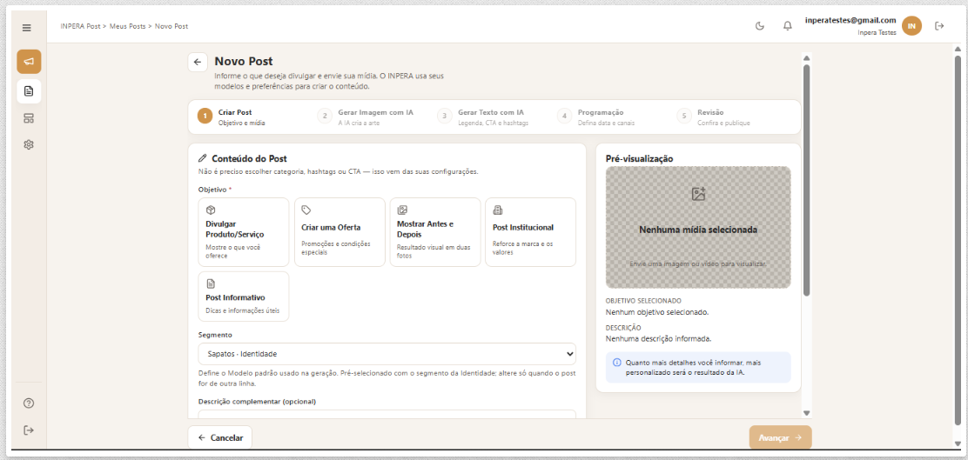Click the Pré-visualização heading

coord(640,158)
